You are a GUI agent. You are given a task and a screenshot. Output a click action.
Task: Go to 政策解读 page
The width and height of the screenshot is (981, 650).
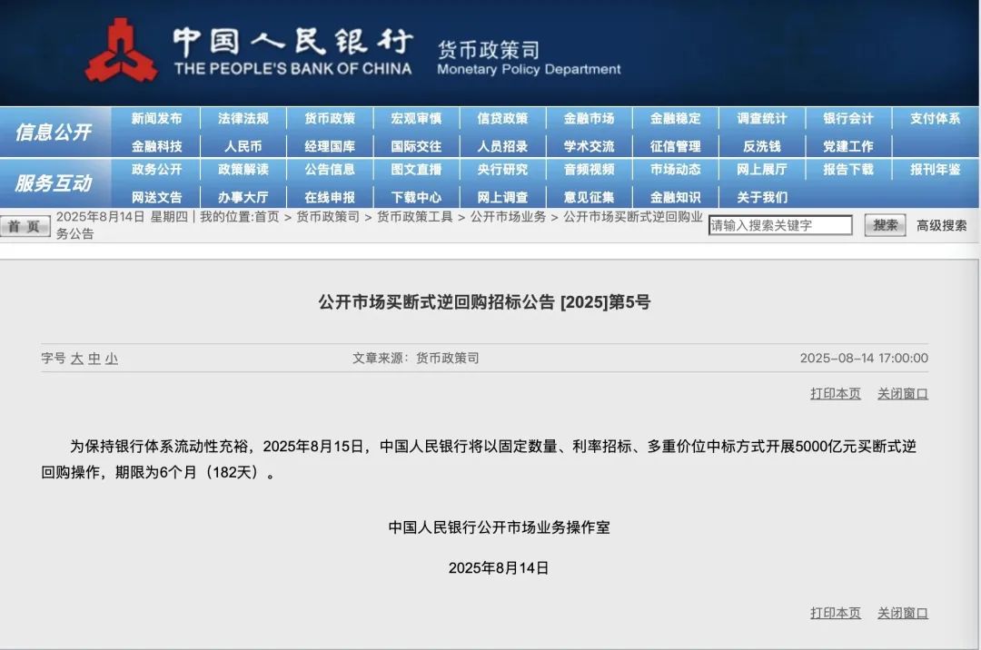tap(243, 170)
